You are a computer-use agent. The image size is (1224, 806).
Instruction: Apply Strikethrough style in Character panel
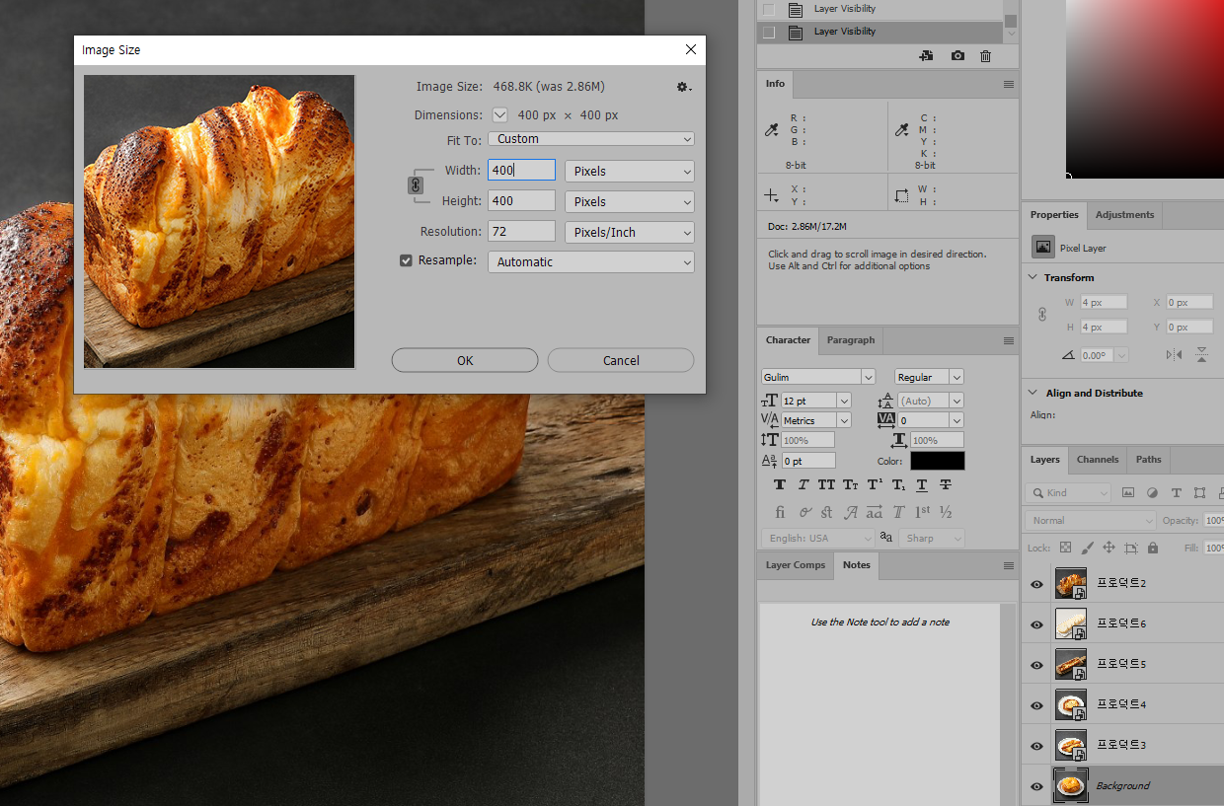point(946,484)
